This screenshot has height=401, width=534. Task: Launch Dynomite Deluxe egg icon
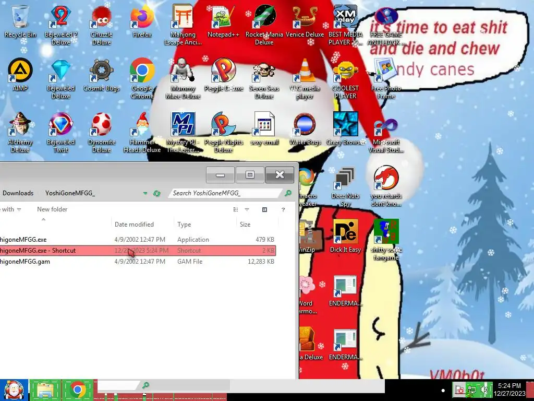click(x=102, y=132)
